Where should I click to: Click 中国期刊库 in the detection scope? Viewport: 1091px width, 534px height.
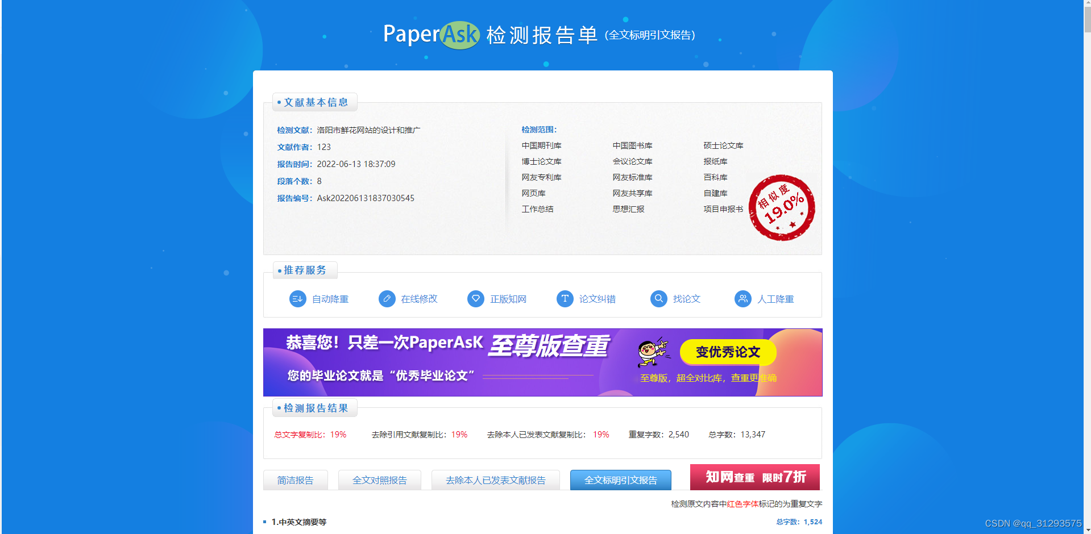click(x=541, y=146)
